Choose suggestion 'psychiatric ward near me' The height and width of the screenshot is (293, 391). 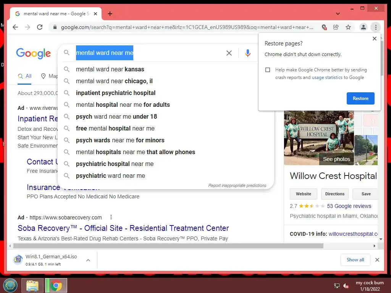click(x=166, y=175)
